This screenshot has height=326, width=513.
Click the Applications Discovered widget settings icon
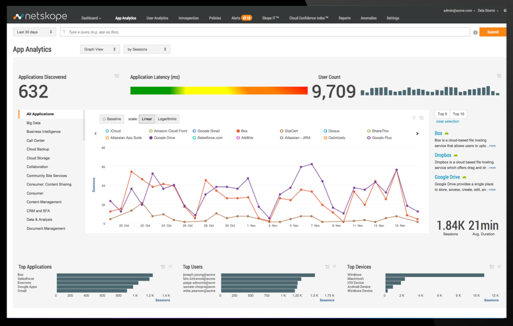(x=117, y=76)
